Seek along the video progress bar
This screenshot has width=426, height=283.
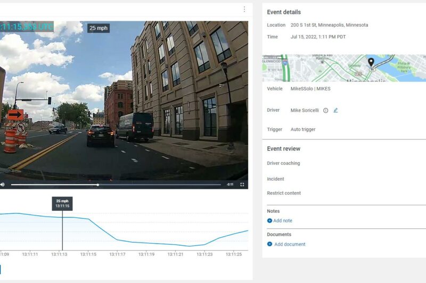coord(116,185)
